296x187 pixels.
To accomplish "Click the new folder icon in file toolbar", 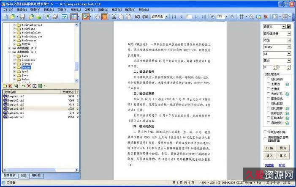I will (5, 86).
